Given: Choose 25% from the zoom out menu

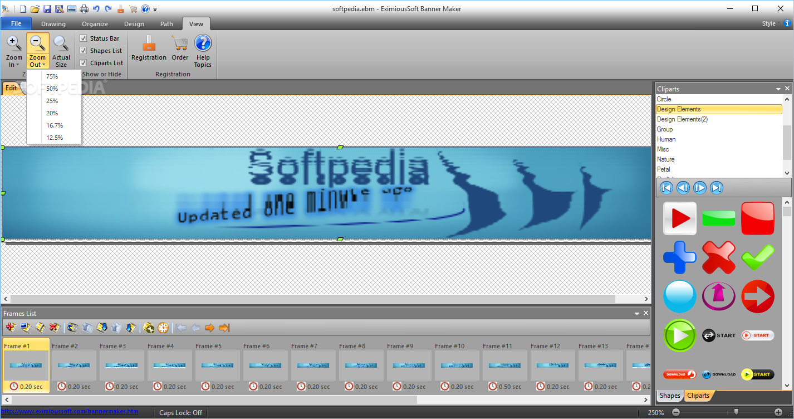Looking at the screenshot, I should click(54, 101).
